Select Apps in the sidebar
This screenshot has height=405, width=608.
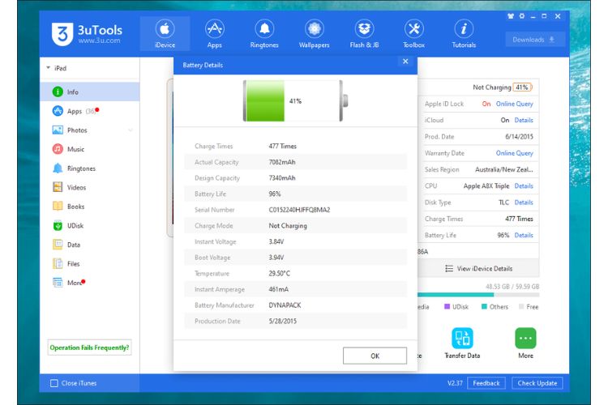click(x=90, y=111)
